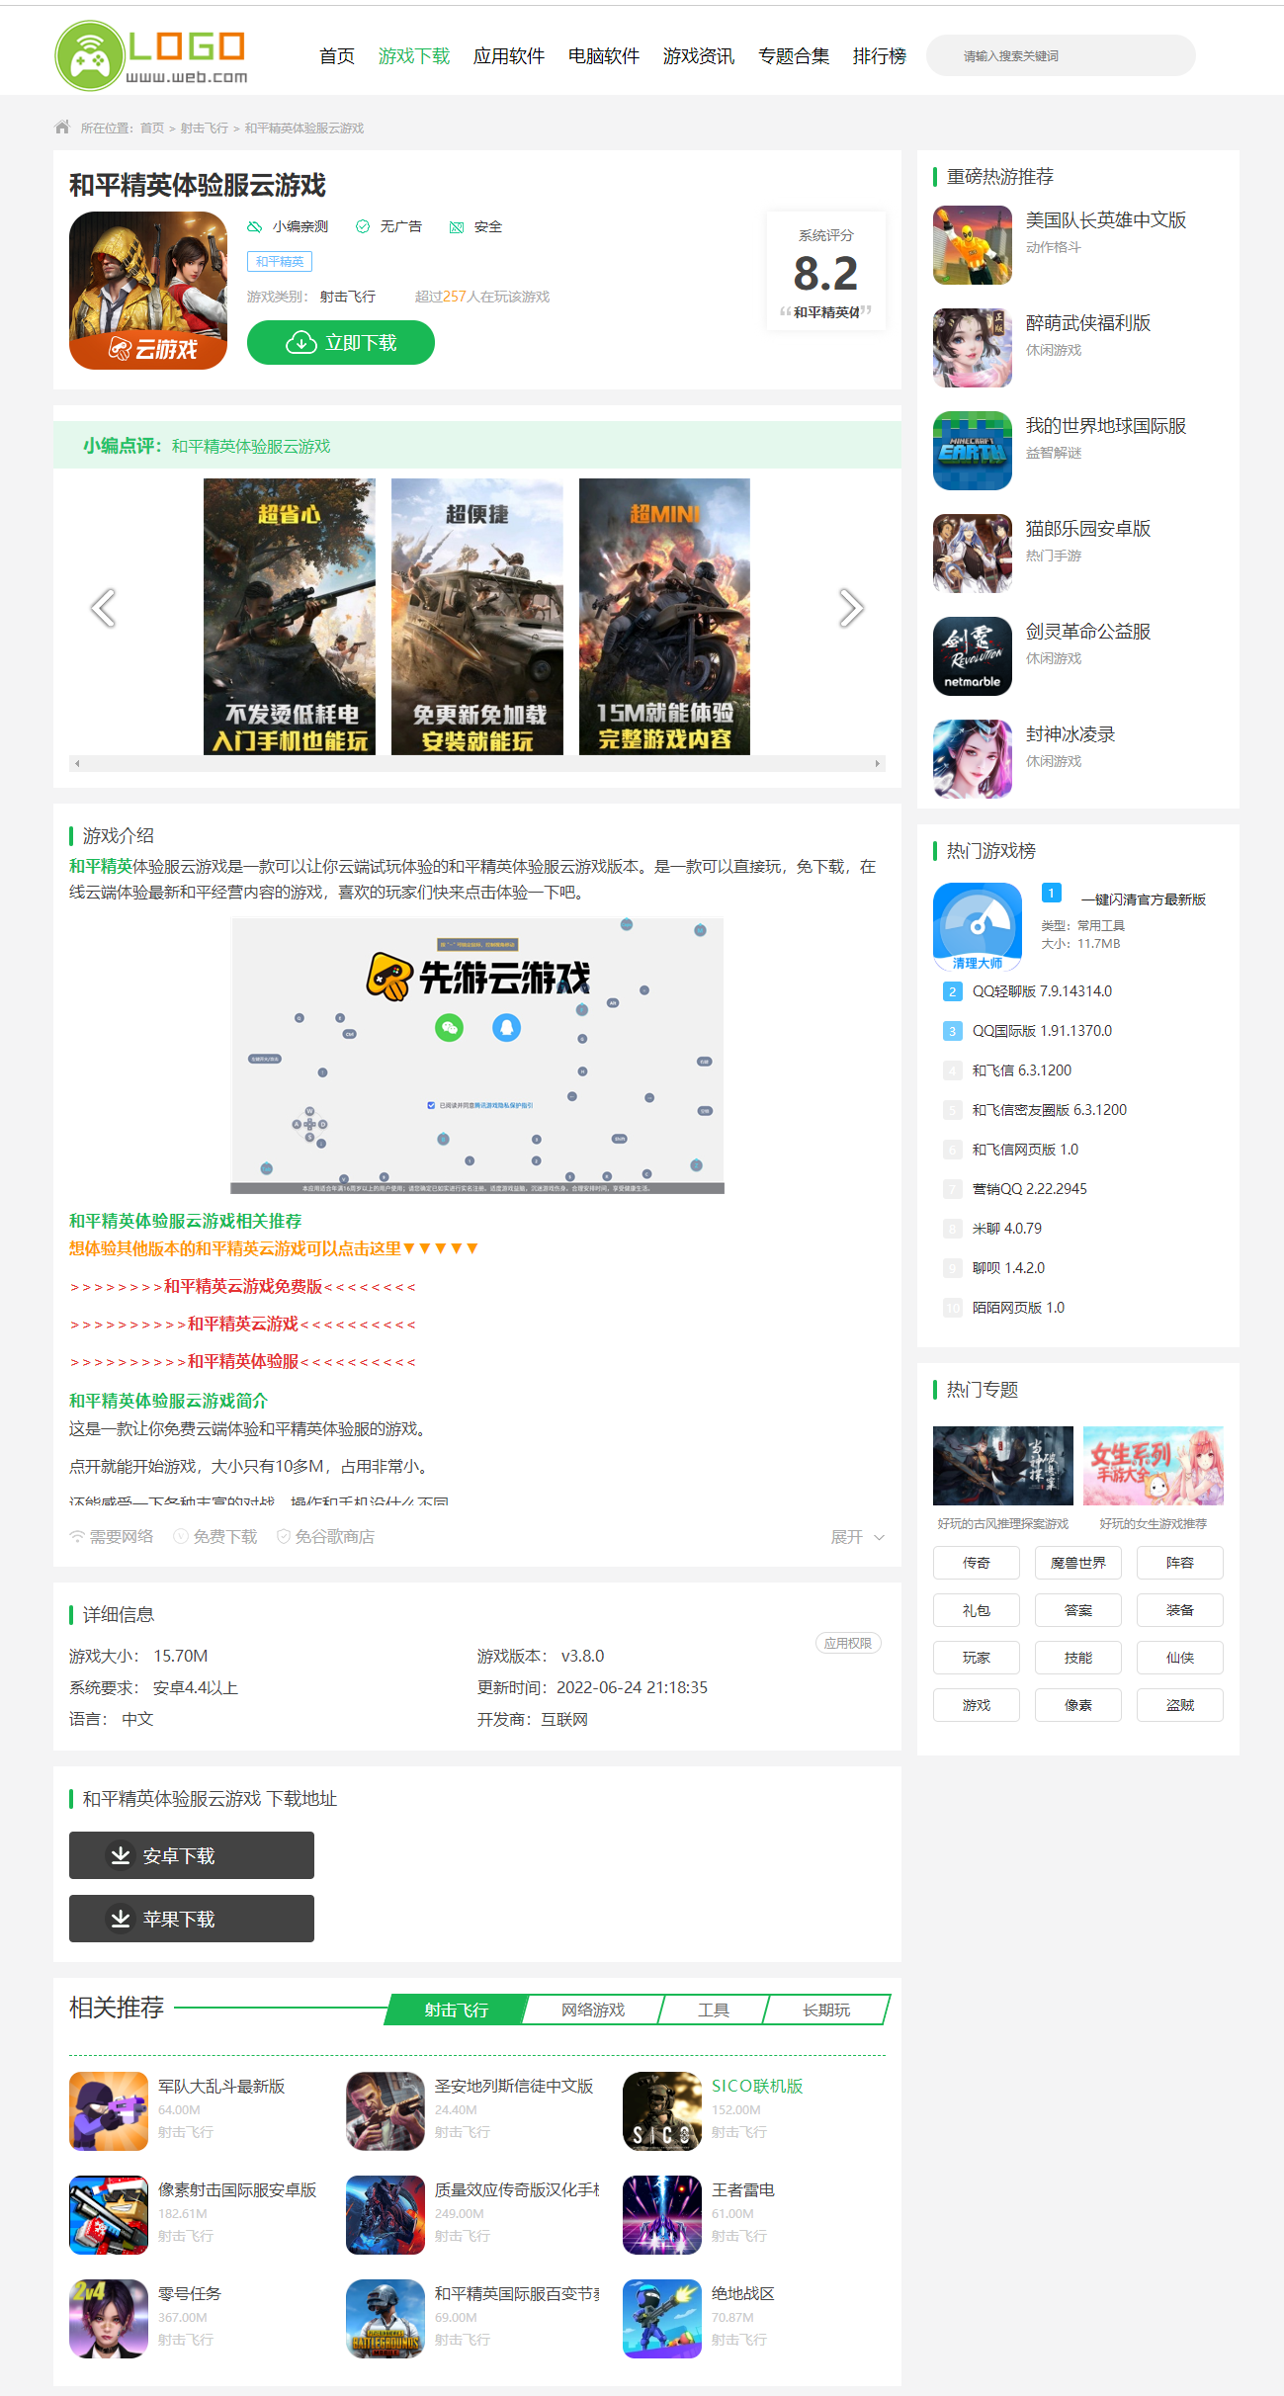Screen dimensions: 1284x2396
Task: Click the 安全 badge icon
Action: tap(457, 226)
